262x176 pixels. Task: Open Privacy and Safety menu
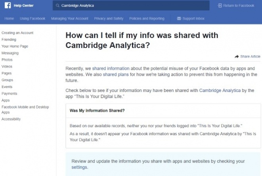click(109, 19)
